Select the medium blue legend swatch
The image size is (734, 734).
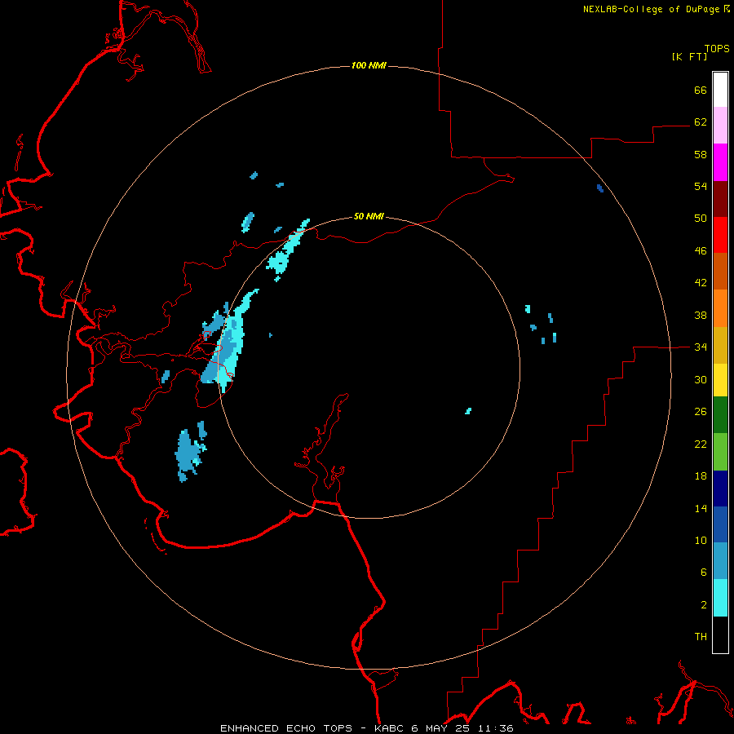point(720,524)
